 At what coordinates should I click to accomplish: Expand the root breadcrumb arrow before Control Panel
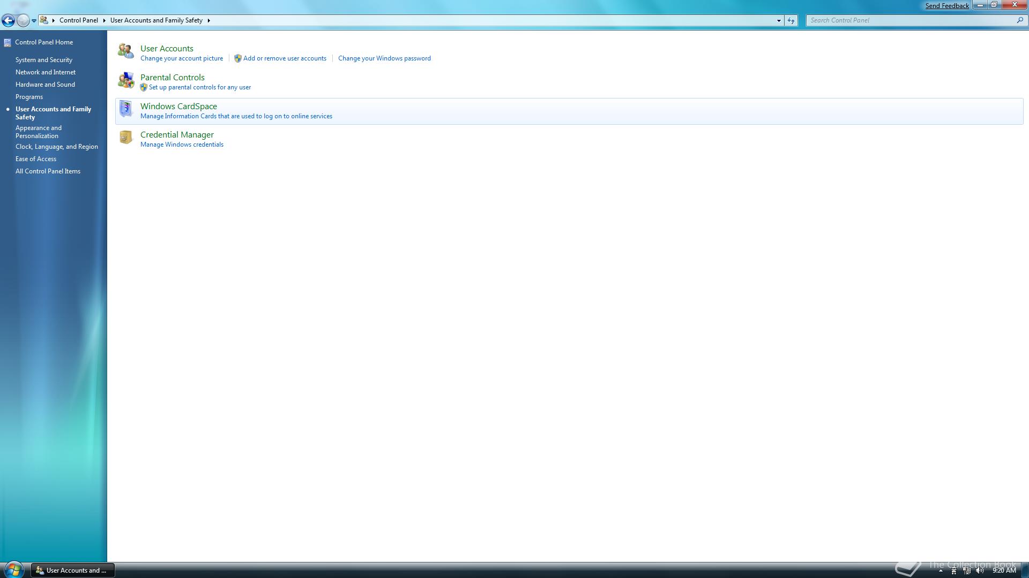54,20
